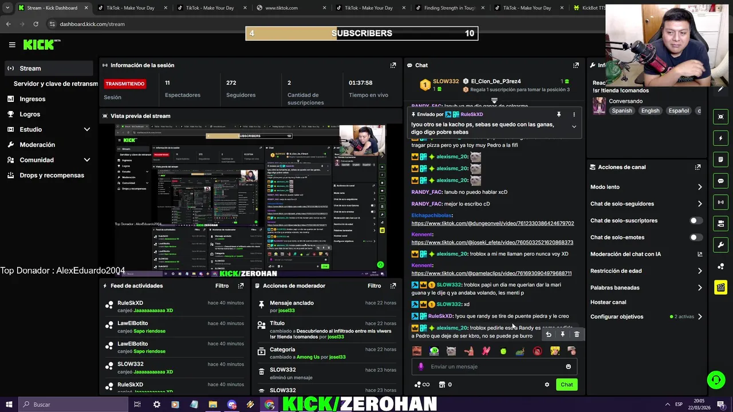Screen dimensions: 733x412
Task: Toggle Chat de solo-suscriptores switch
Action: click(x=695, y=220)
